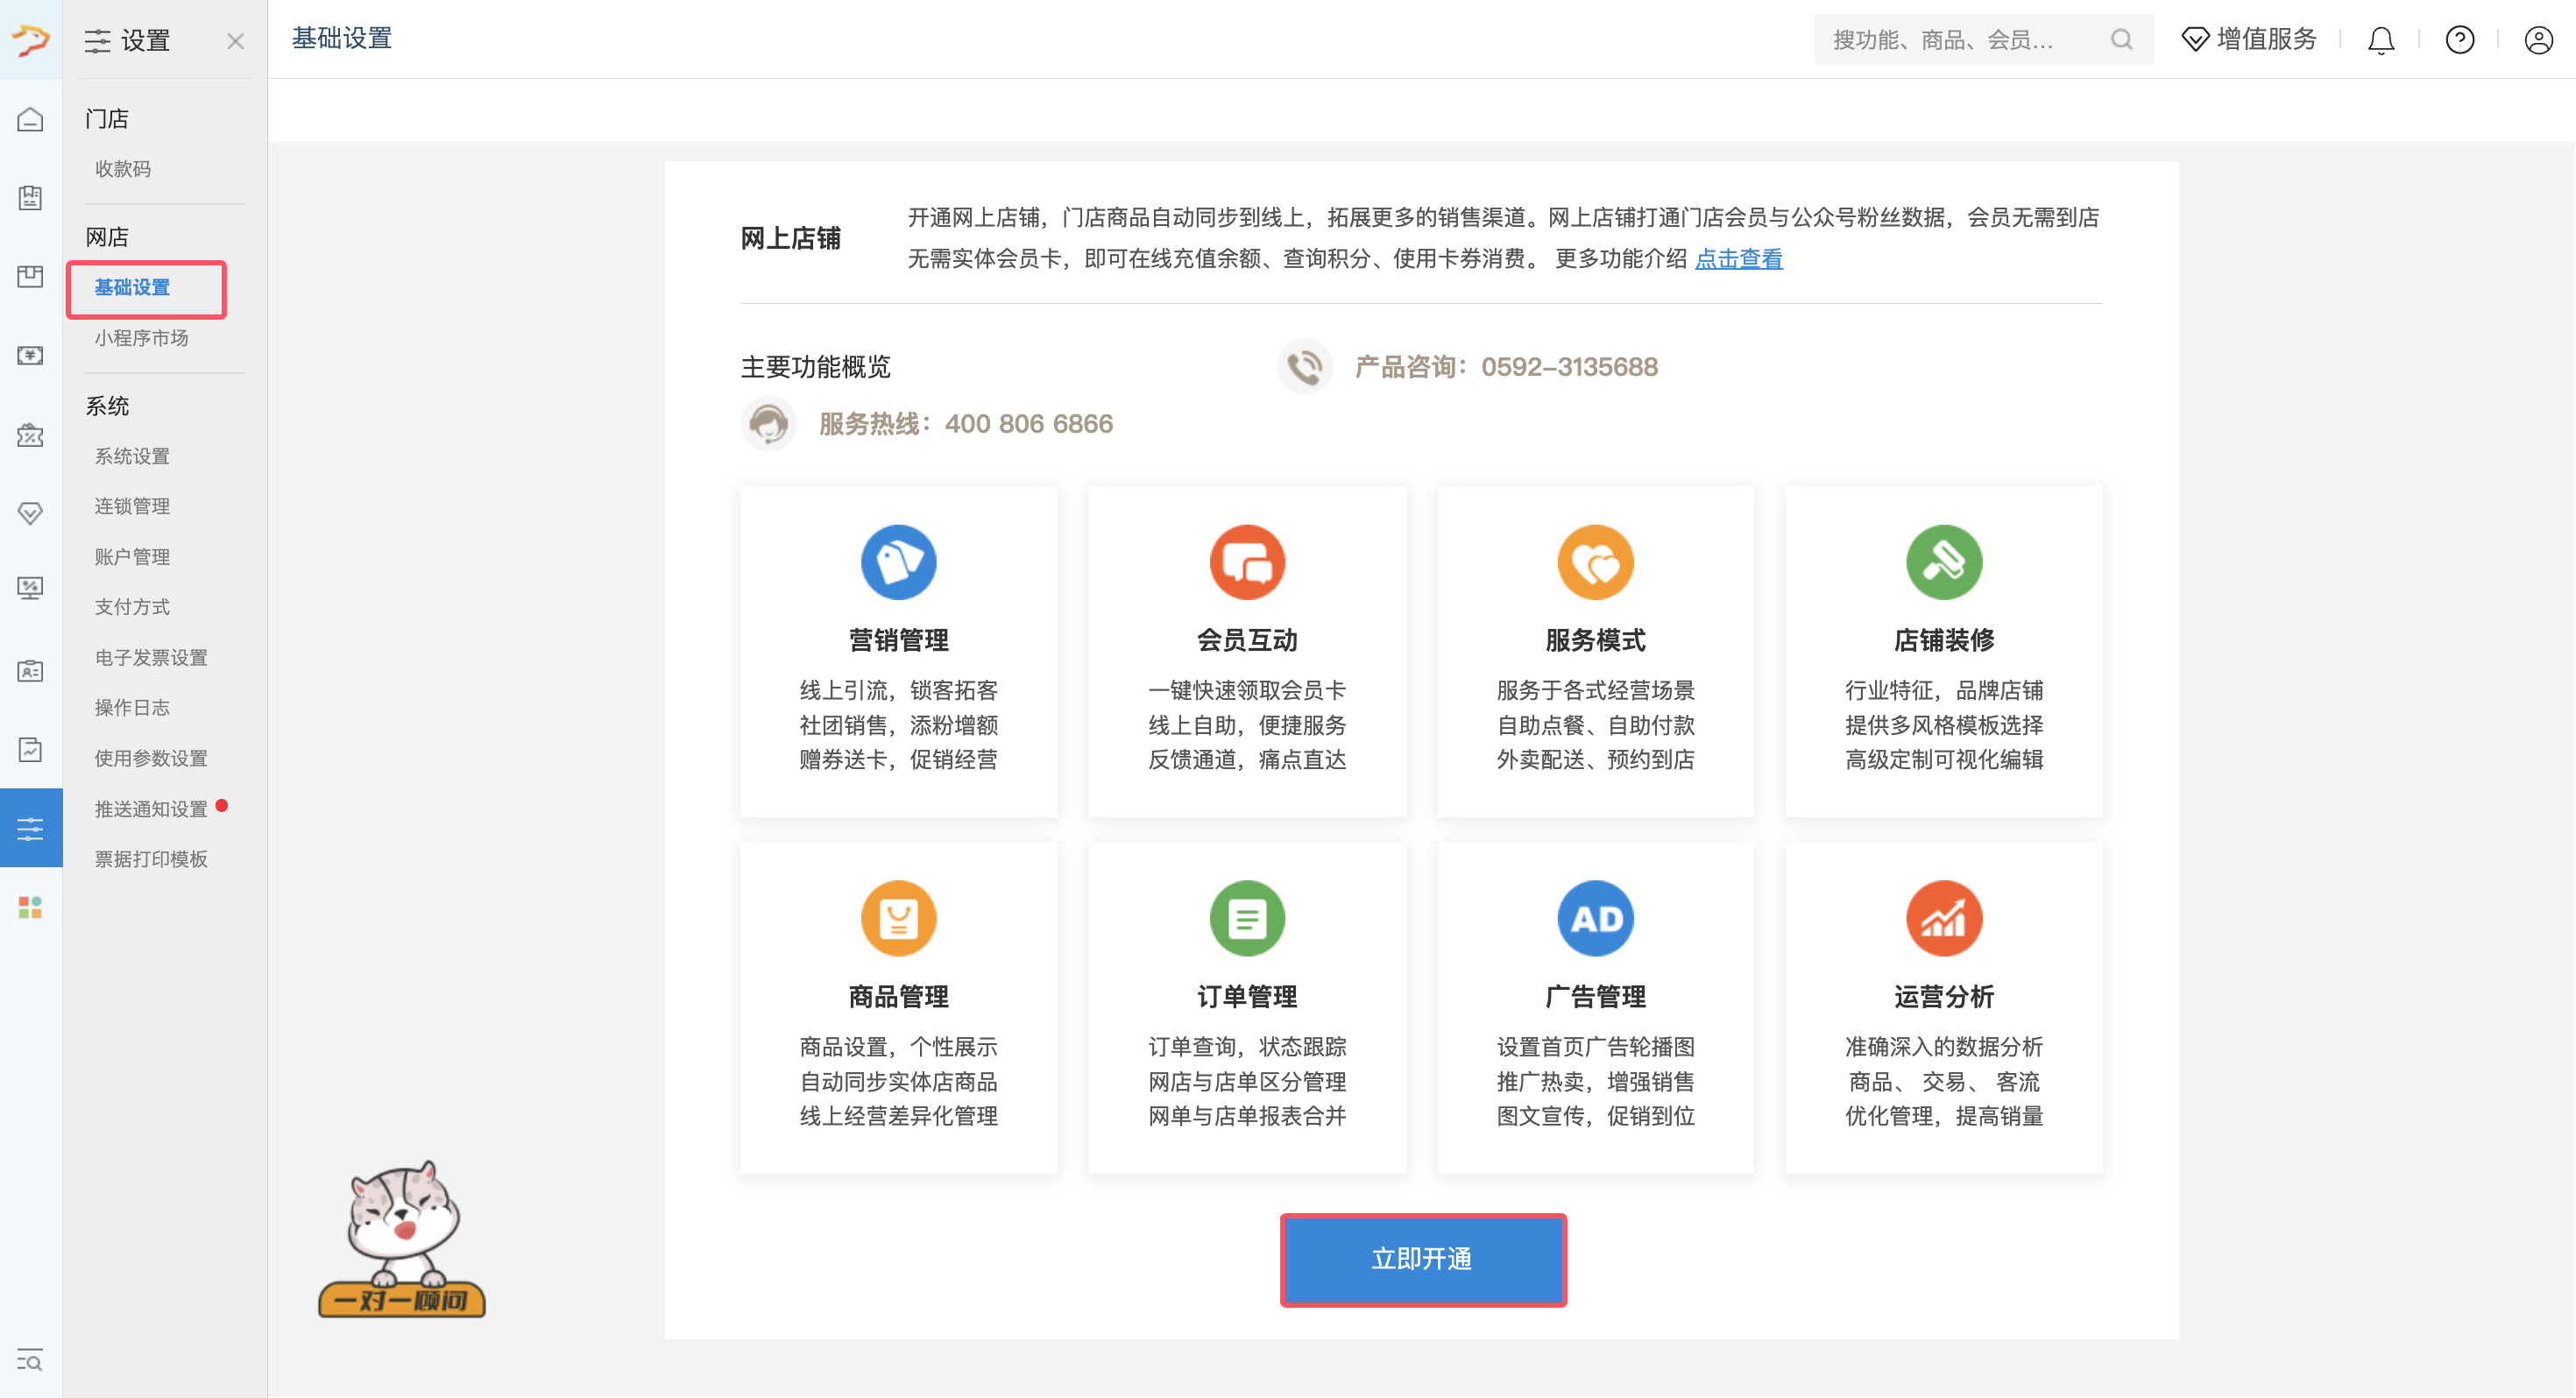Click the 订单管理 card title

point(1247,996)
